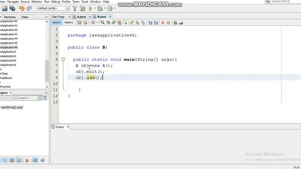This screenshot has width=301, height=169.
Task: Click the Shift Line Left icon
Action: click(150, 23)
